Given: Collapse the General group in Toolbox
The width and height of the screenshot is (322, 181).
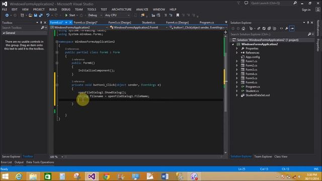Looking at the screenshot, I should 4,33.
